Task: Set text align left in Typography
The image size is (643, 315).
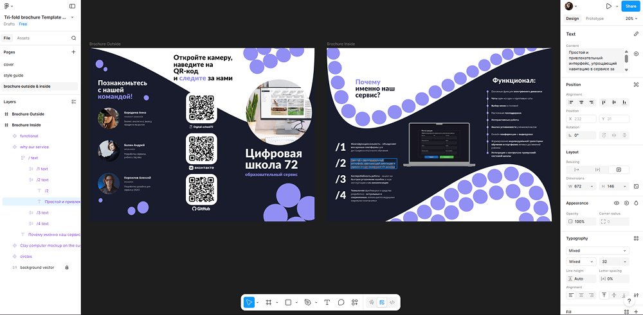Action: [571, 295]
